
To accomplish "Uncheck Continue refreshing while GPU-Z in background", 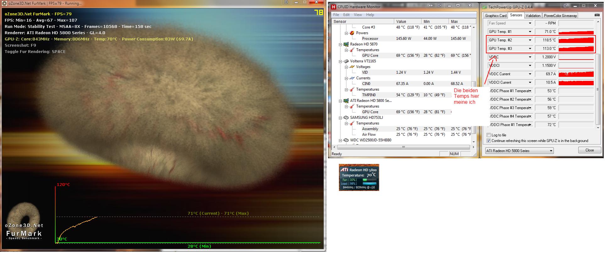I will pos(488,141).
